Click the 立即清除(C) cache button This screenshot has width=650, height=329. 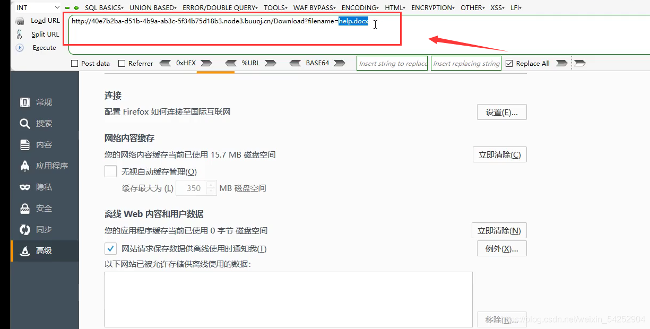tap(500, 155)
